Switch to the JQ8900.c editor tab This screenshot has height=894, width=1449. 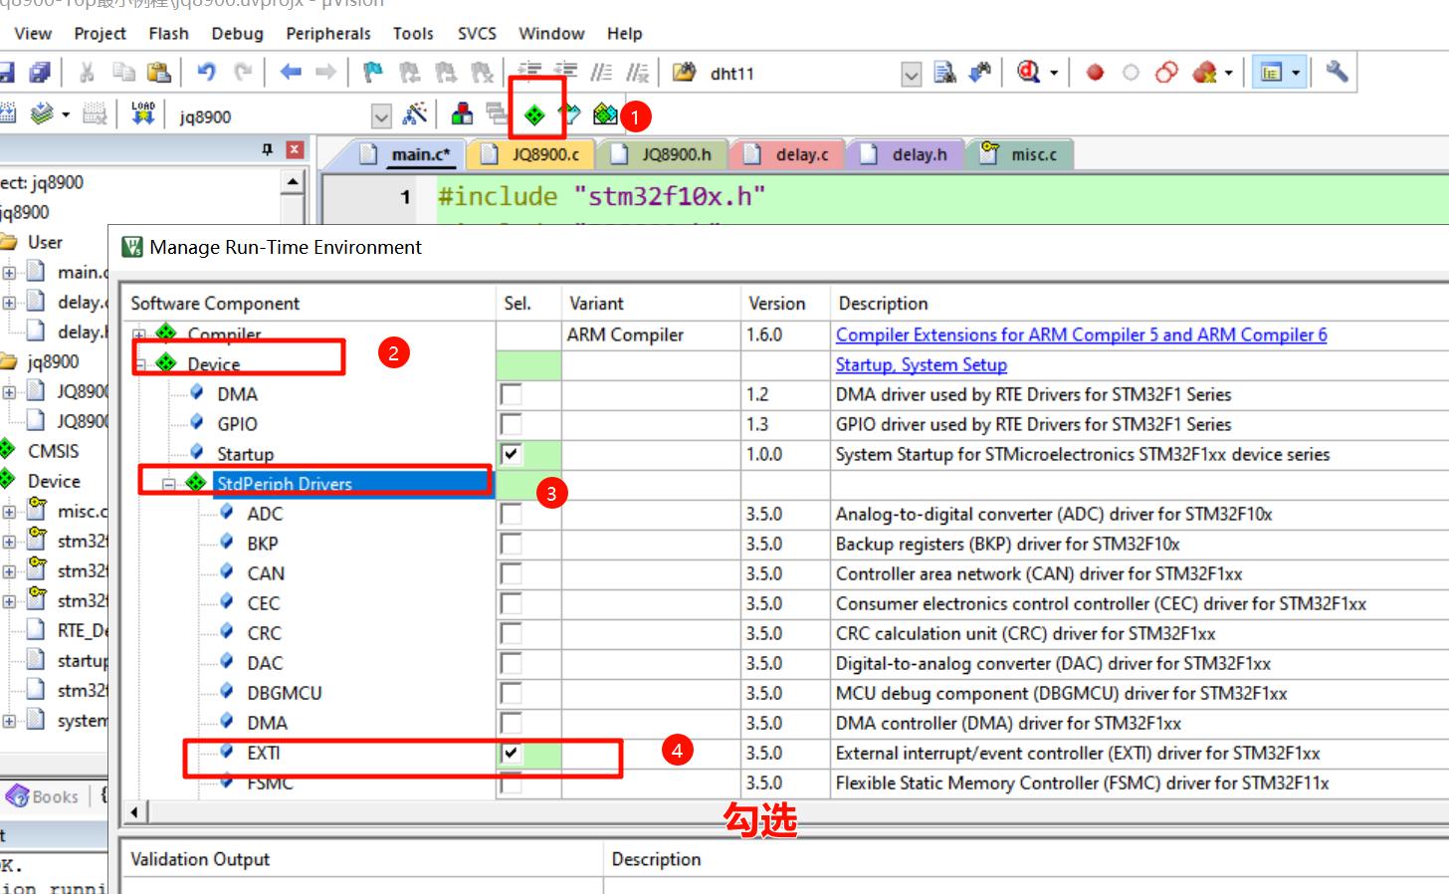click(x=533, y=154)
